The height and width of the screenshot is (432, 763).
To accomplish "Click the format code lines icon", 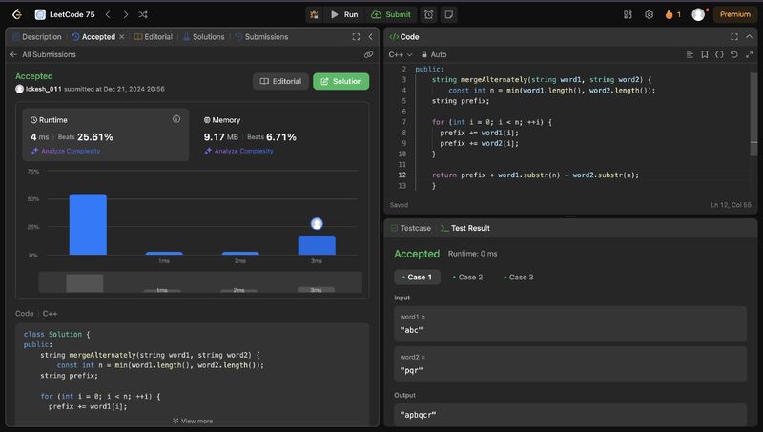I will pos(689,54).
